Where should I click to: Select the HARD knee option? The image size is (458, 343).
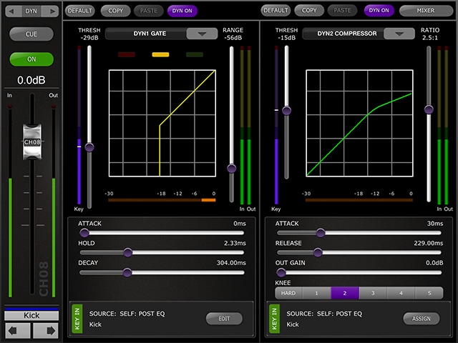(288, 293)
